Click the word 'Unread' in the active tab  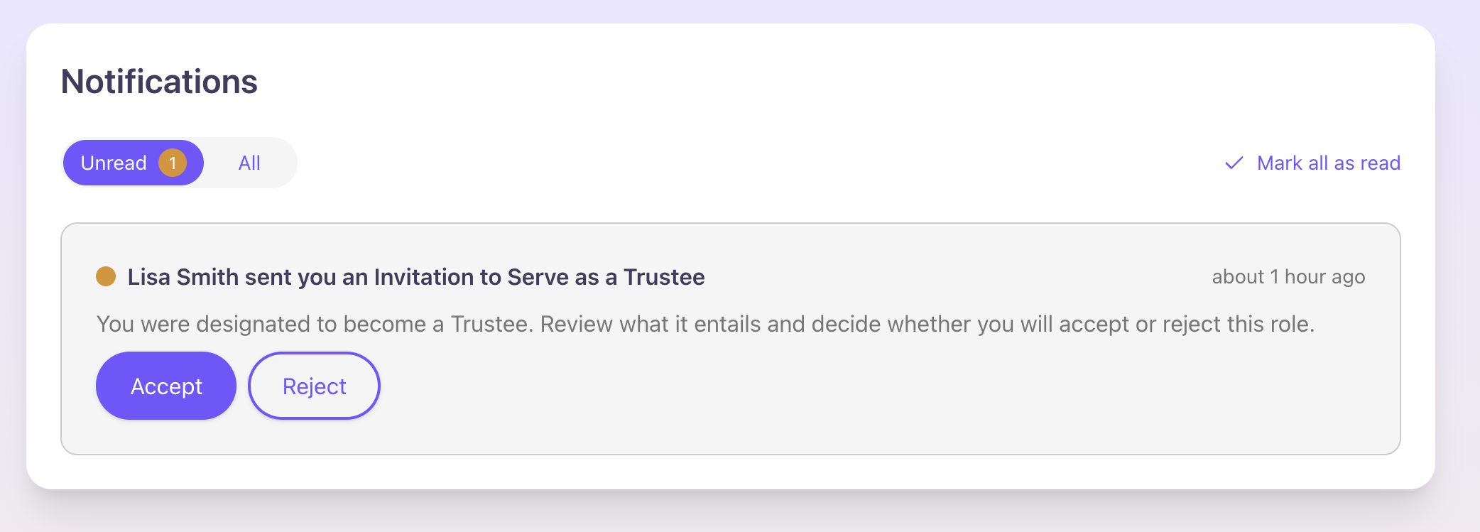pos(114,163)
